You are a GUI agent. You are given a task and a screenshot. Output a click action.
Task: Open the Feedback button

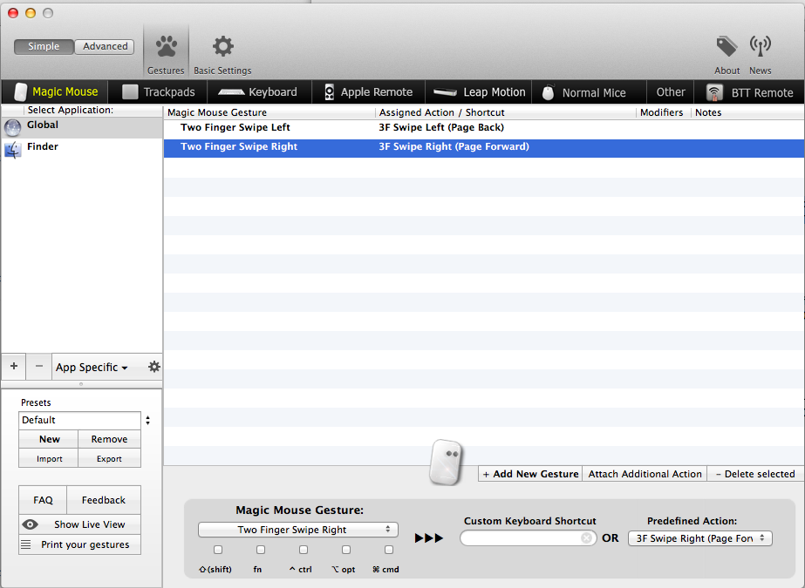[x=104, y=500]
